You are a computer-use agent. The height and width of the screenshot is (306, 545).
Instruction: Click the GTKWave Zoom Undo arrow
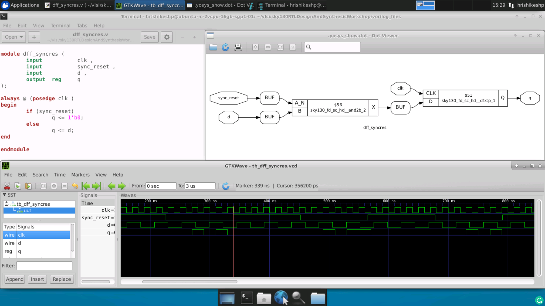click(x=75, y=186)
